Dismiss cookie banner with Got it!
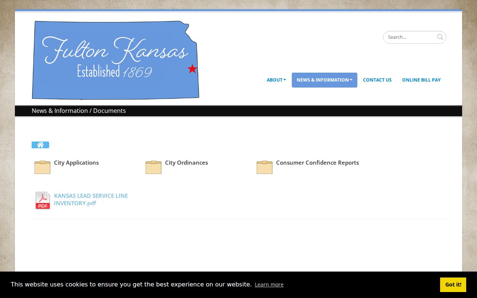Image resolution: width=477 pixels, height=298 pixels. tap(453, 285)
